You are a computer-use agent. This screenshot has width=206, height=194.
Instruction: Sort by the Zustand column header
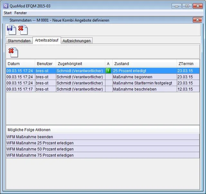pos(144,64)
